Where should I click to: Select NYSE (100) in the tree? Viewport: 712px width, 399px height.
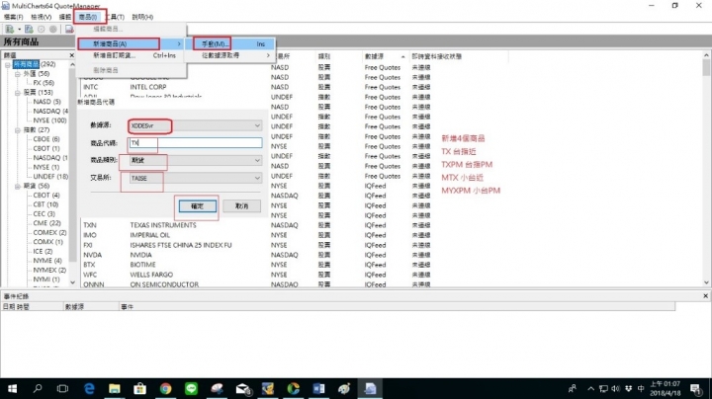pos(49,120)
